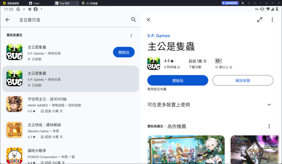Click the 解除安裝 button

click(x=243, y=80)
